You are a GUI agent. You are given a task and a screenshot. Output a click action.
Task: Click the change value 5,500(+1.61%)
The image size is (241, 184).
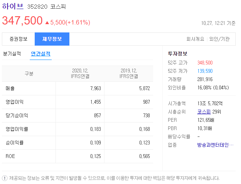(70, 23)
